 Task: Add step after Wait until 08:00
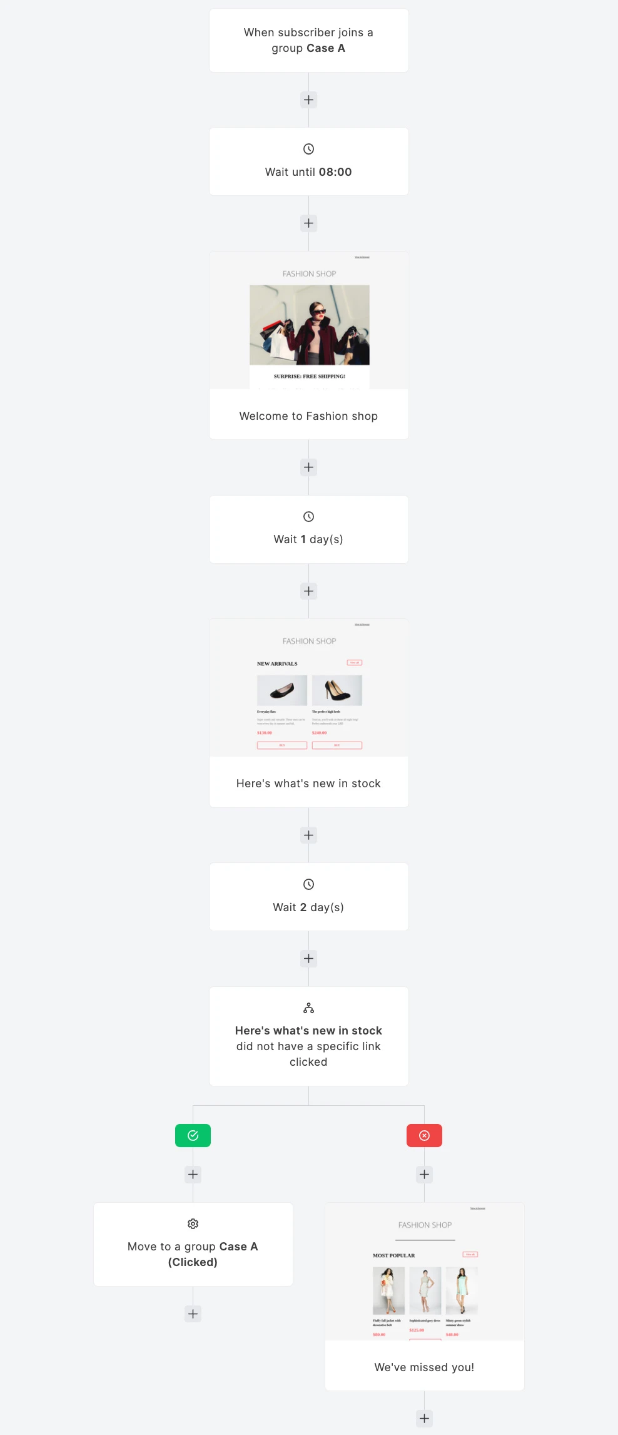click(308, 223)
